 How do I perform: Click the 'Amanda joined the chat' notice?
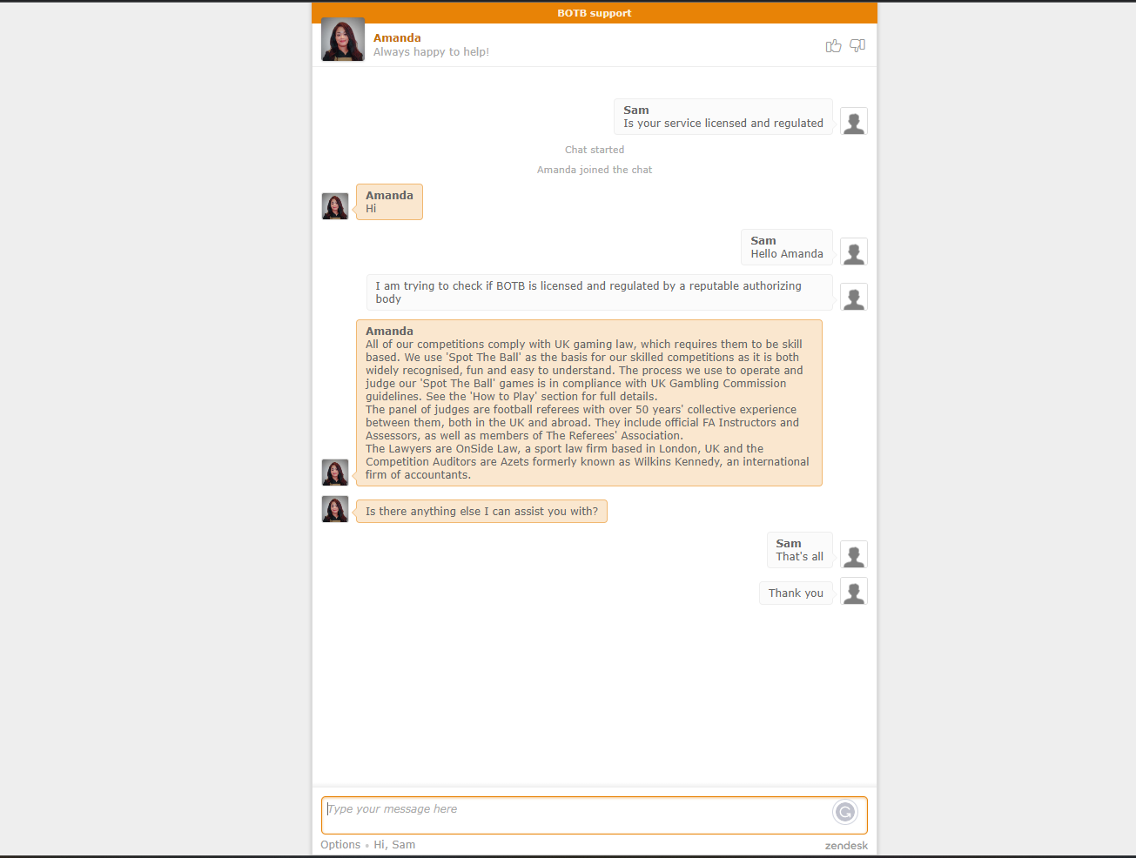(595, 170)
